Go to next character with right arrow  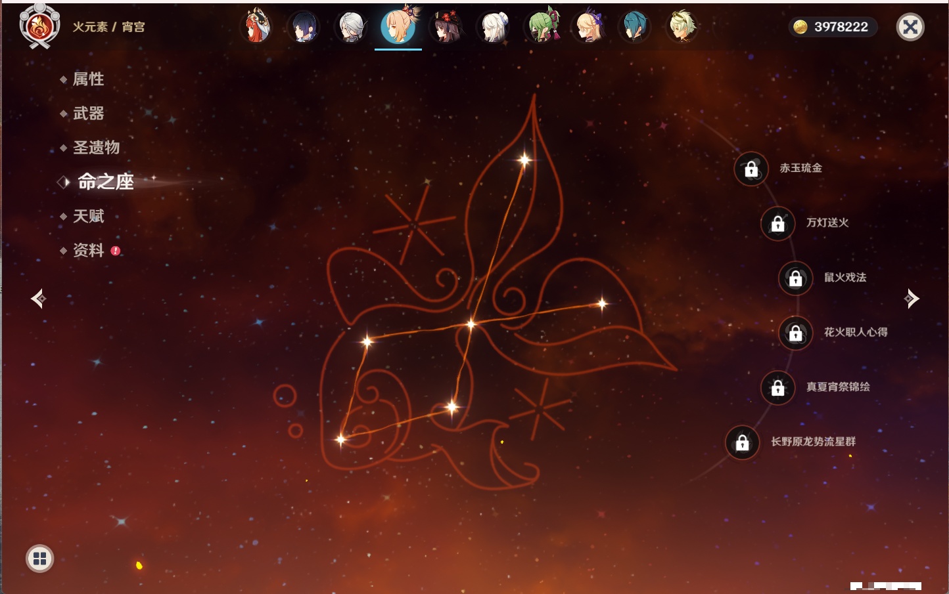click(912, 299)
